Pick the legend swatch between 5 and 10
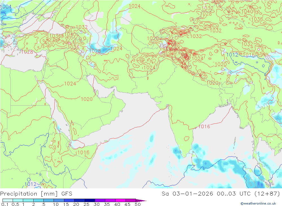Viewport: 282px width, 206px height. coord(49,200)
